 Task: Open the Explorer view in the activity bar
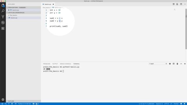click(x=3, y=5)
